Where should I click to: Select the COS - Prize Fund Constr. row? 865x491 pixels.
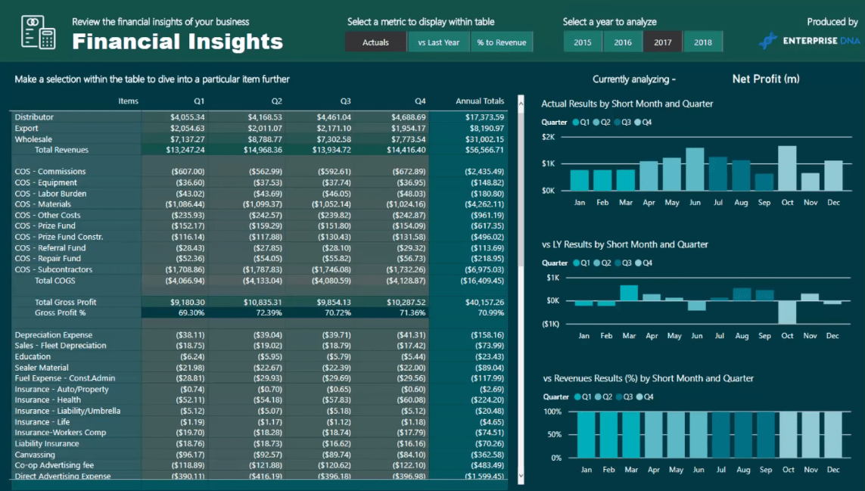[x=258, y=237]
